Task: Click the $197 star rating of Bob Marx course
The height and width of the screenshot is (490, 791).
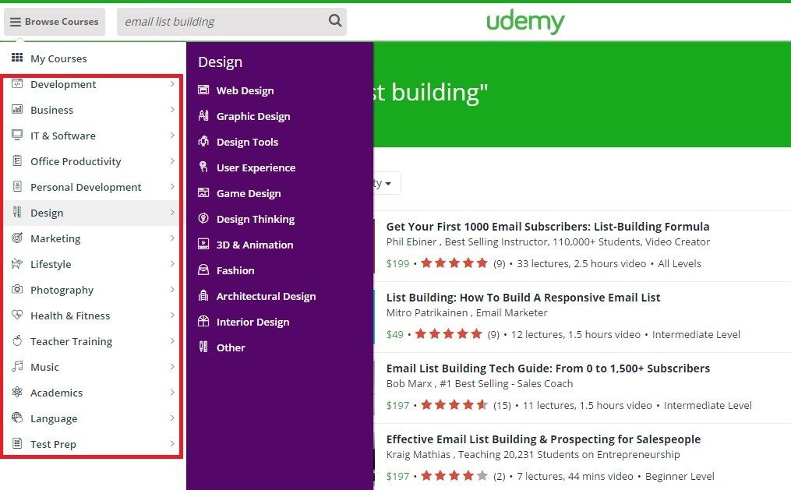Action: tap(454, 404)
